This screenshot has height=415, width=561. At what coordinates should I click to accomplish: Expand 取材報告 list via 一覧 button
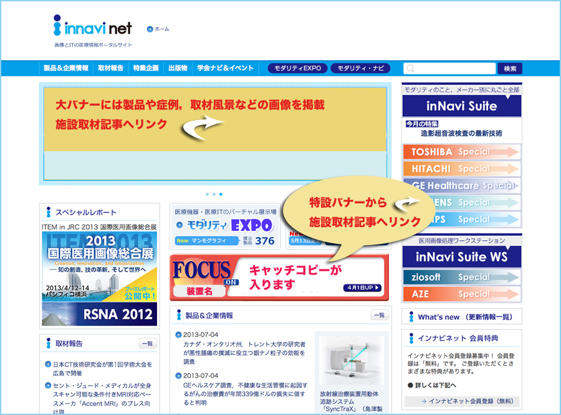click(148, 343)
